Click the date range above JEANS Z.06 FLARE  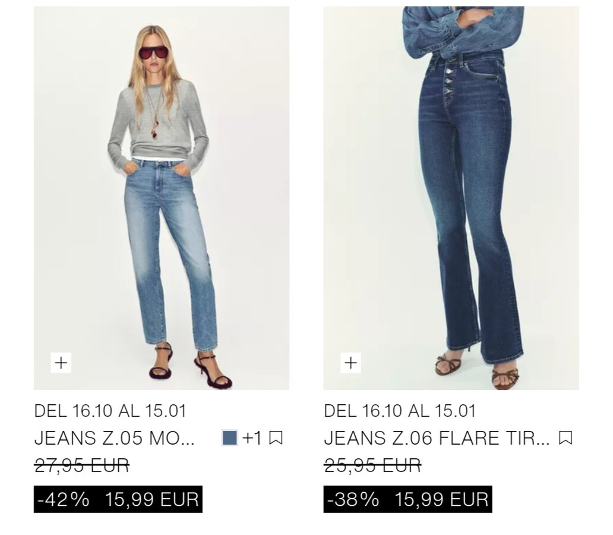400,411
